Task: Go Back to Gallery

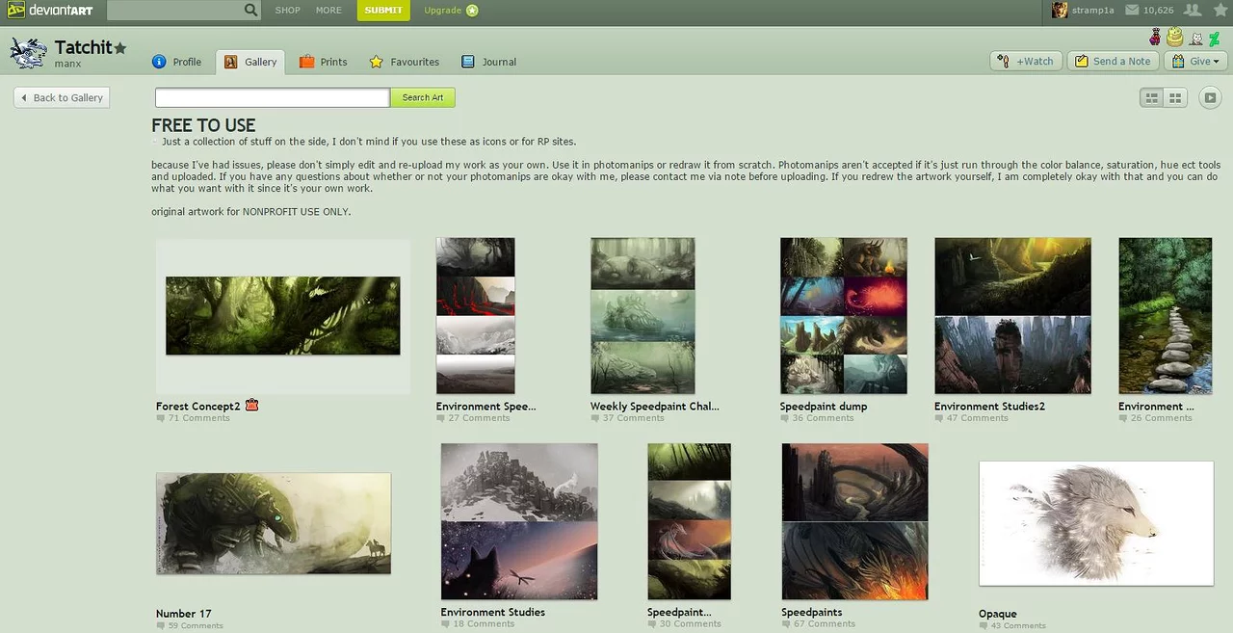Action: click(60, 97)
